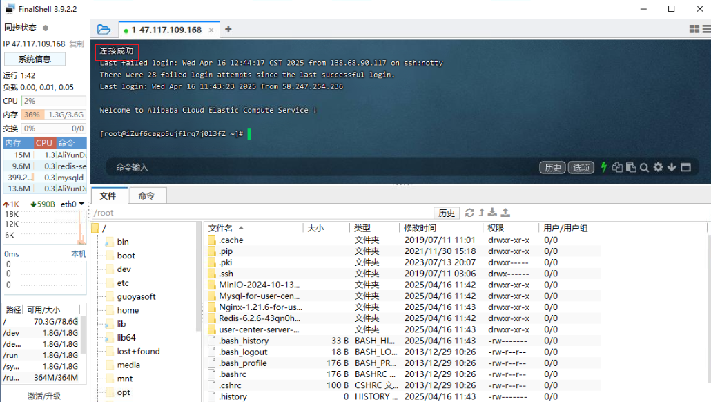Screen dimensions: 711x402
Task: Open terminal 历史 command history button
Action: [552, 167]
